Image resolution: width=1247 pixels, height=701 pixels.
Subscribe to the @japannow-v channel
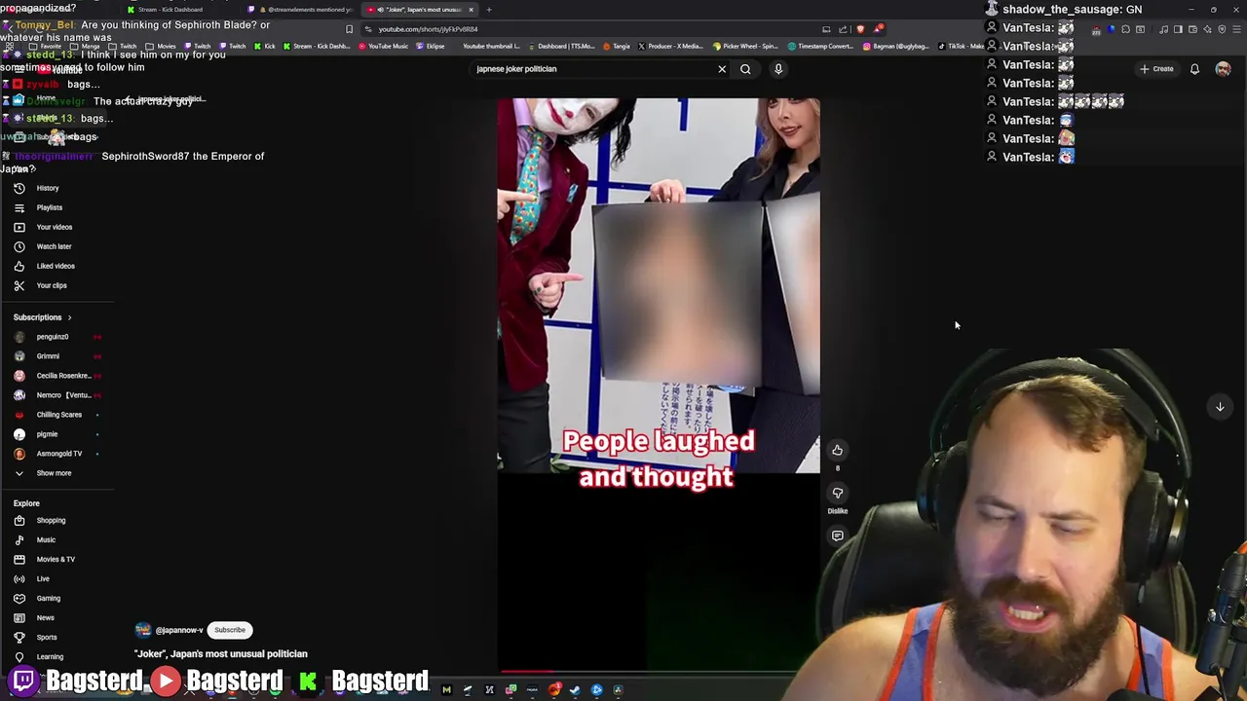230,630
